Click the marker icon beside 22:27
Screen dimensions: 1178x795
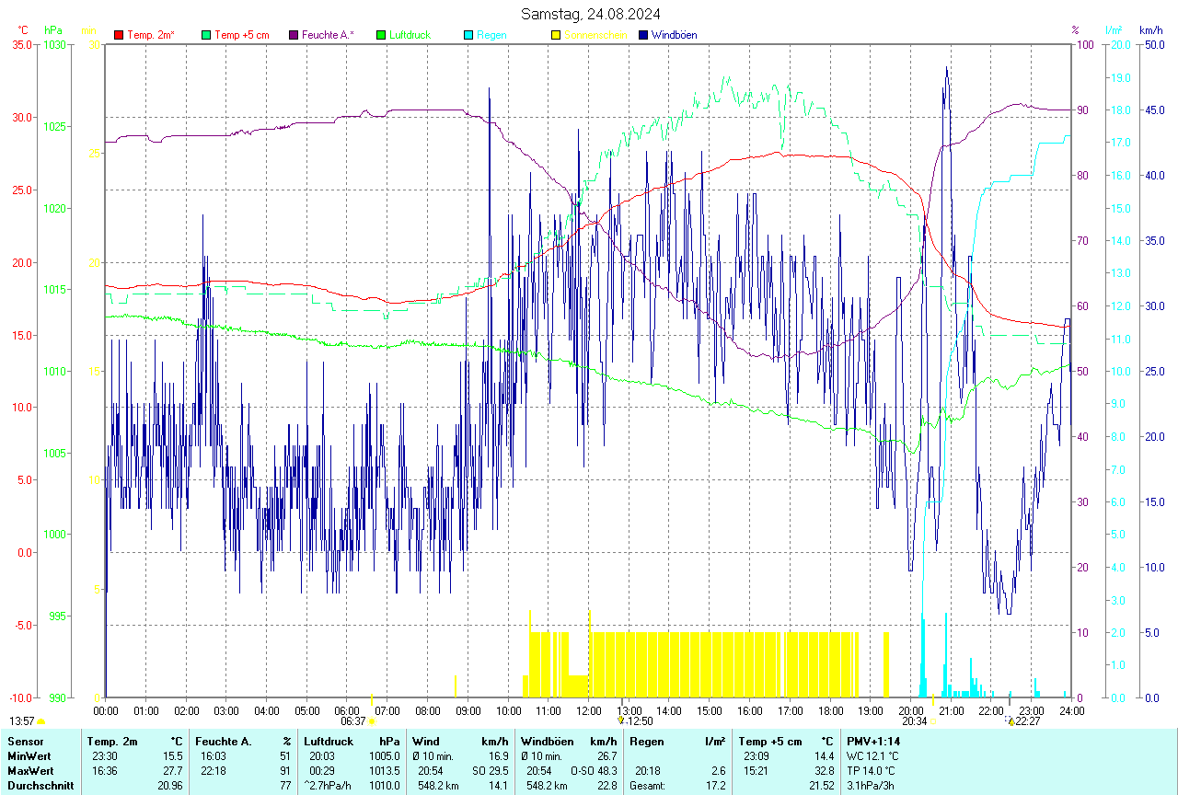(1011, 721)
